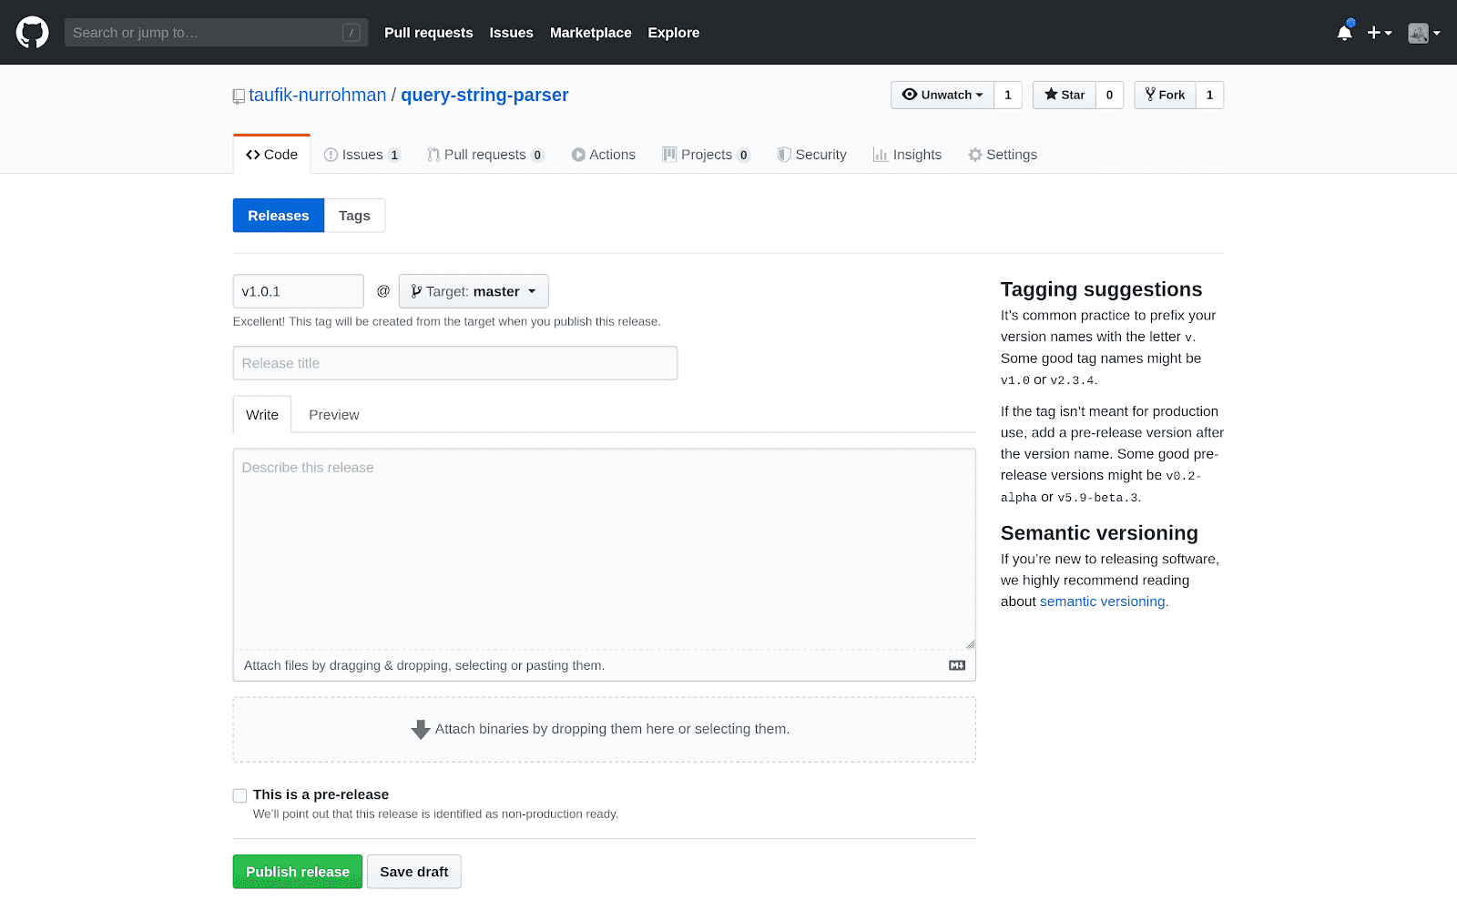The height and width of the screenshot is (910, 1457).
Task: Select the Write tab
Action: point(262,415)
